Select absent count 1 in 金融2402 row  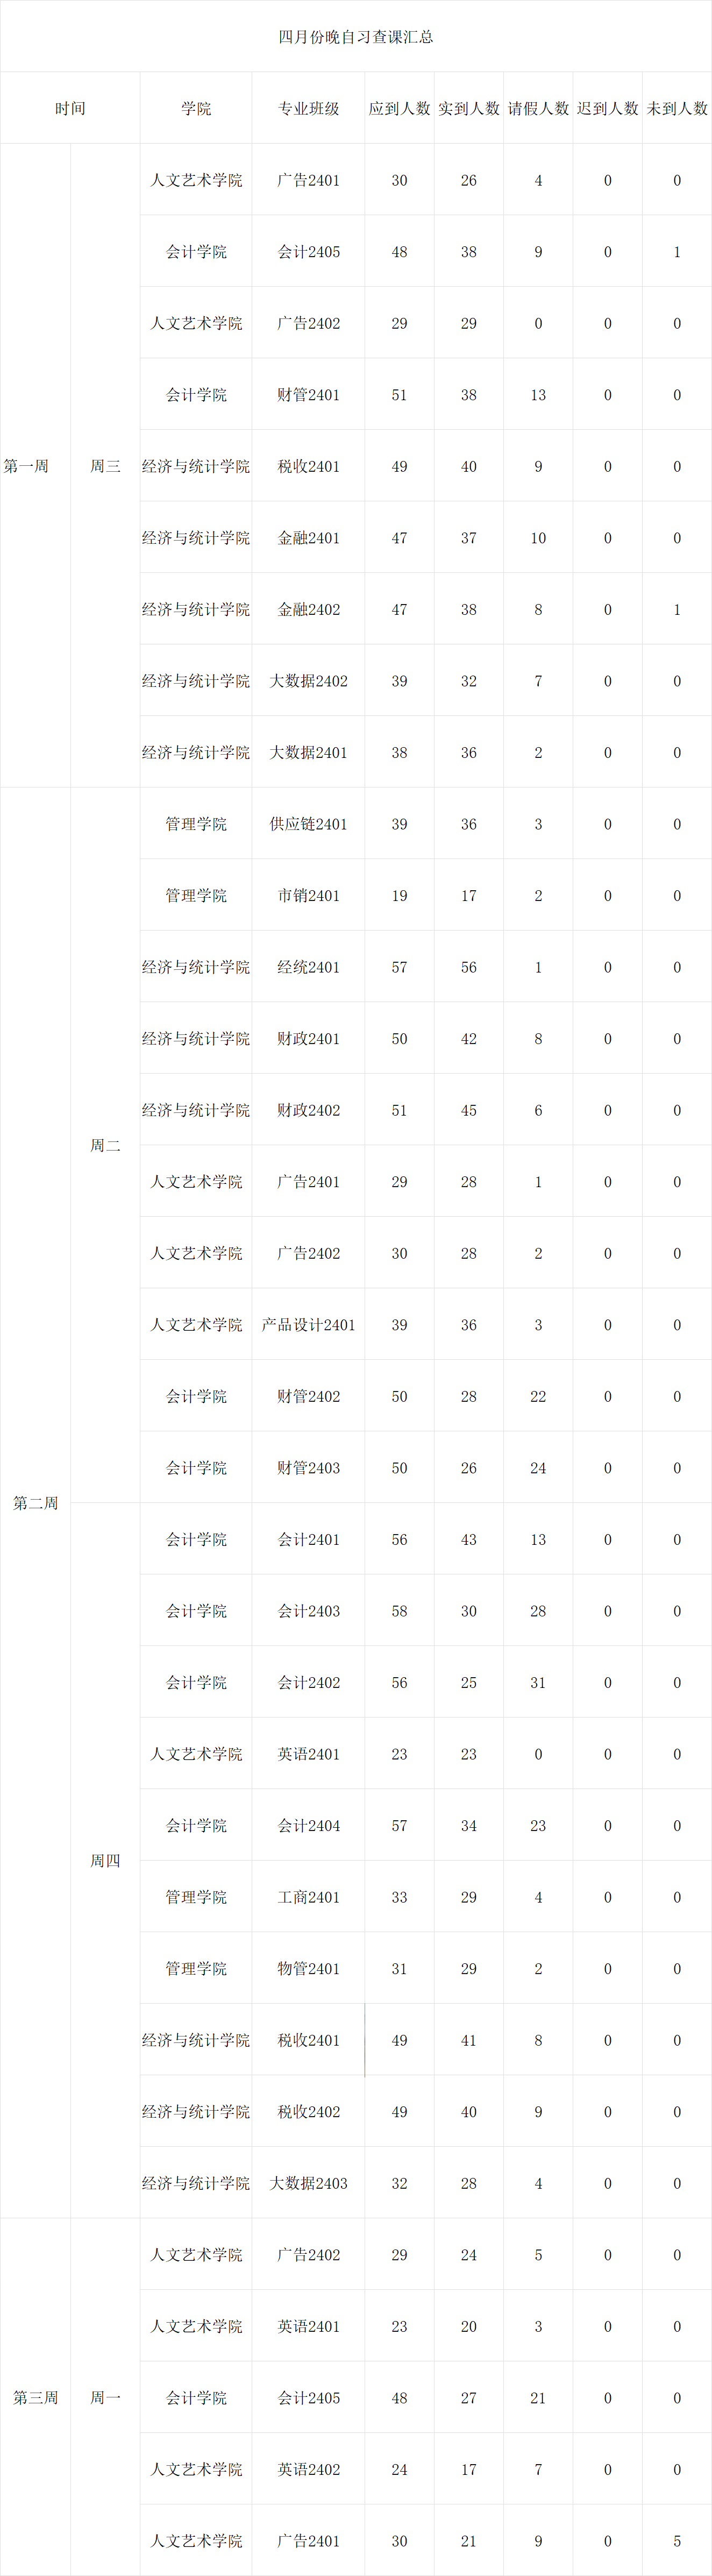coord(677,609)
